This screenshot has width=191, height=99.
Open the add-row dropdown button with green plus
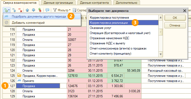click(x=7, y=10)
